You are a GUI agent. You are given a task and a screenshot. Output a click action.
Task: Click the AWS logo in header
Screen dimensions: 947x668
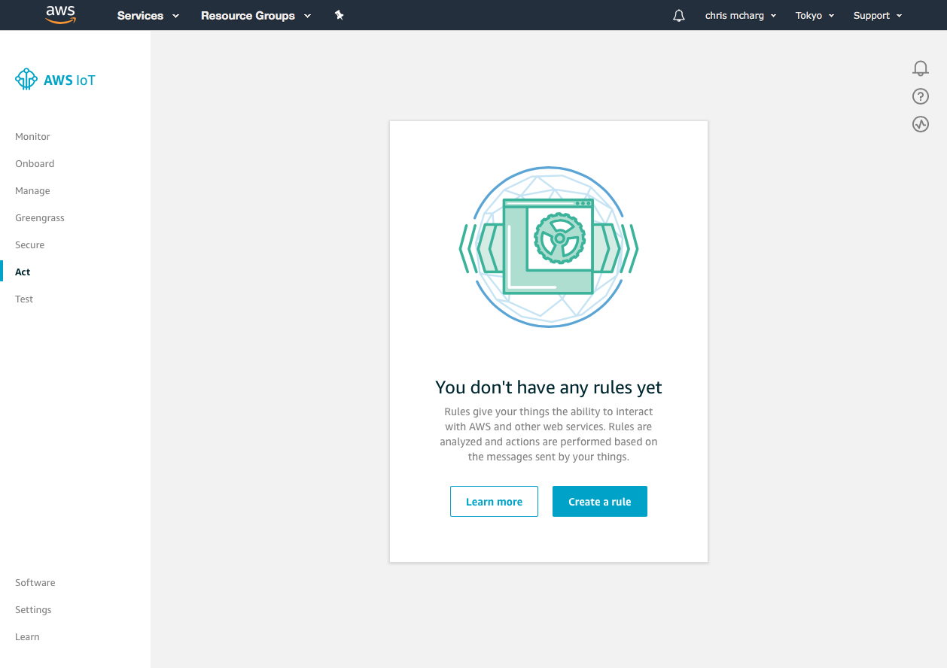[x=61, y=15]
